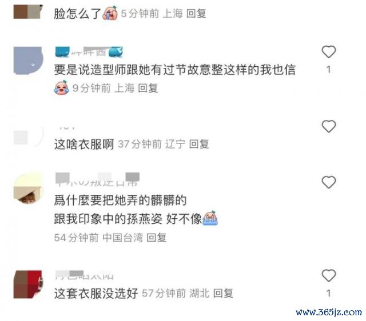
Task: Click 回复 on the 中国台湾 comment
Action: (x=156, y=238)
